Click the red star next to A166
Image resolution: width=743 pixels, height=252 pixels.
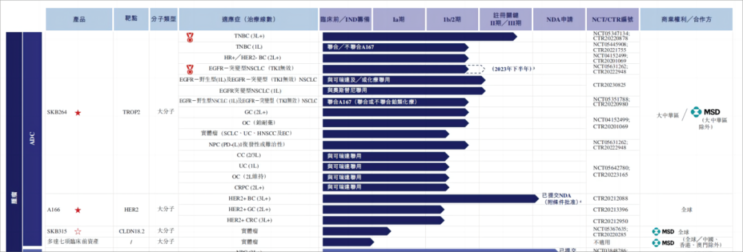(x=78, y=210)
